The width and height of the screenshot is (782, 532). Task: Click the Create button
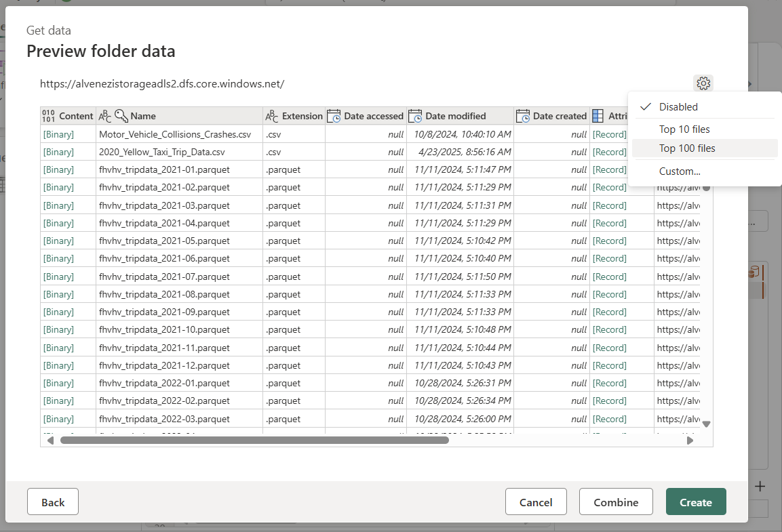[696, 502]
